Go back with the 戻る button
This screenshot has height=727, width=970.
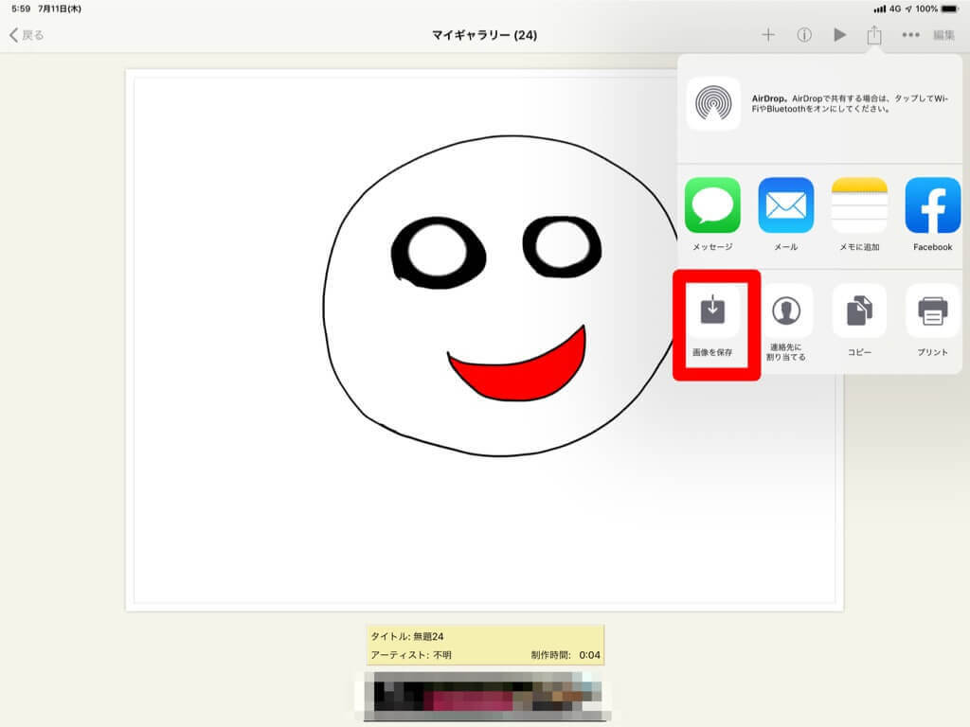tap(27, 35)
